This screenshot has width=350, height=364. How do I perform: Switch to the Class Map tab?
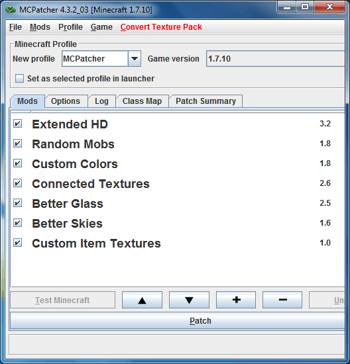[142, 101]
